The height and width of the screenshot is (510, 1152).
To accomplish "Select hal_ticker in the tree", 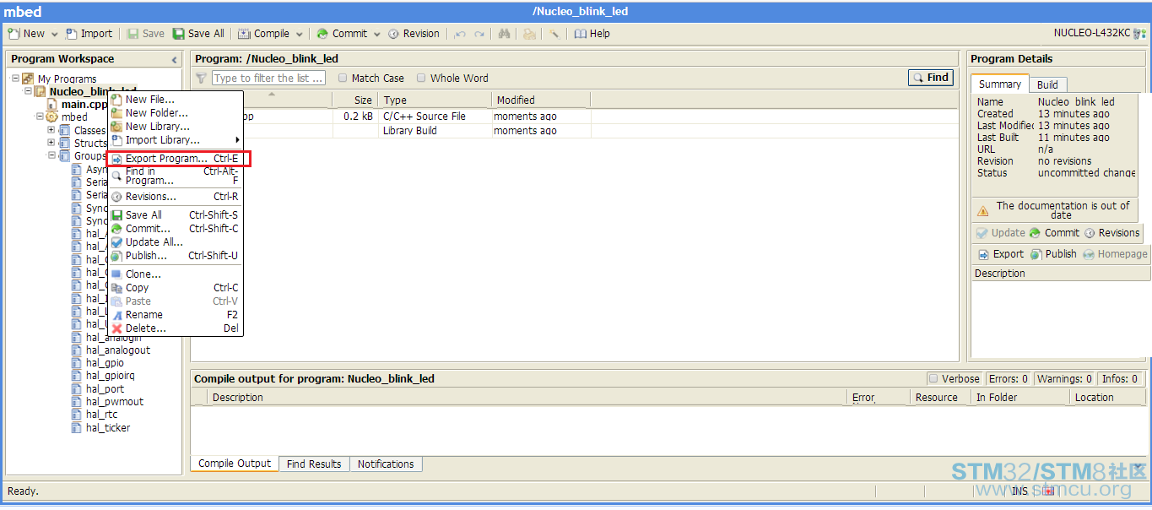I will (108, 428).
